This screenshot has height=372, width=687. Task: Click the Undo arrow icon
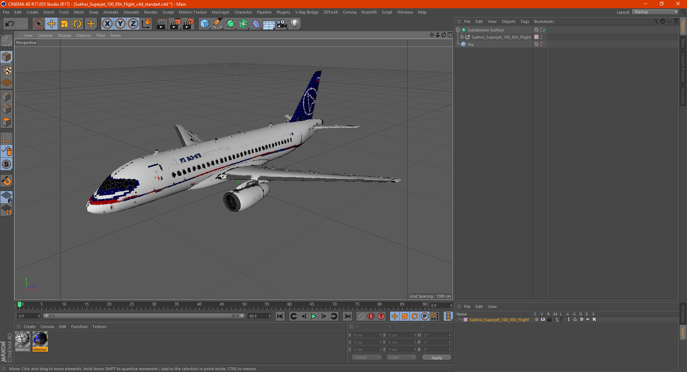click(9, 24)
